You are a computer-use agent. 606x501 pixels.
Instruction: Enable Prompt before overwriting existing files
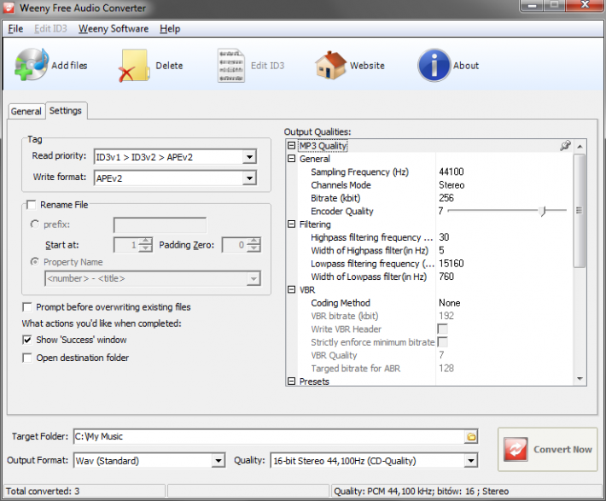pos(27,307)
